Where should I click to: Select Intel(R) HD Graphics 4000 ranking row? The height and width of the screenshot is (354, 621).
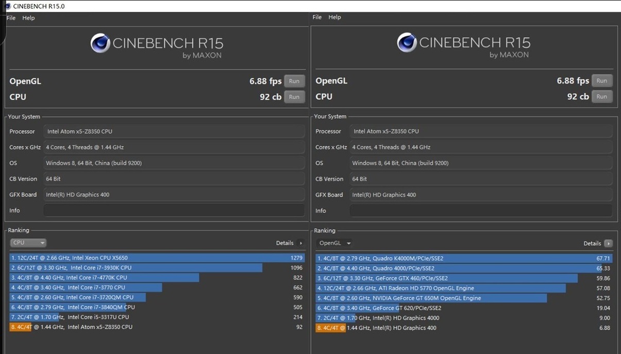click(x=464, y=318)
